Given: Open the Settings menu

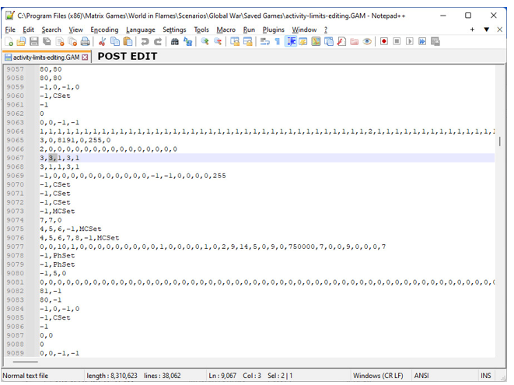Looking at the screenshot, I should point(174,30).
